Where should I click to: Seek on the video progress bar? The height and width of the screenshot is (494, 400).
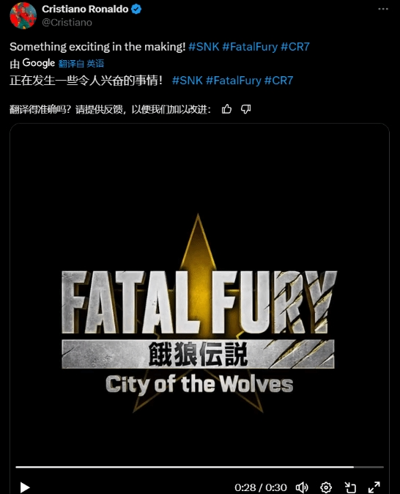pos(200,467)
